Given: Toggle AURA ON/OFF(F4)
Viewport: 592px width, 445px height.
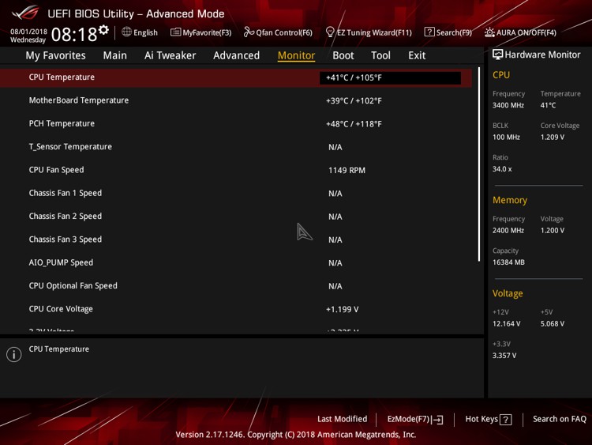Looking at the screenshot, I should [x=520, y=32].
